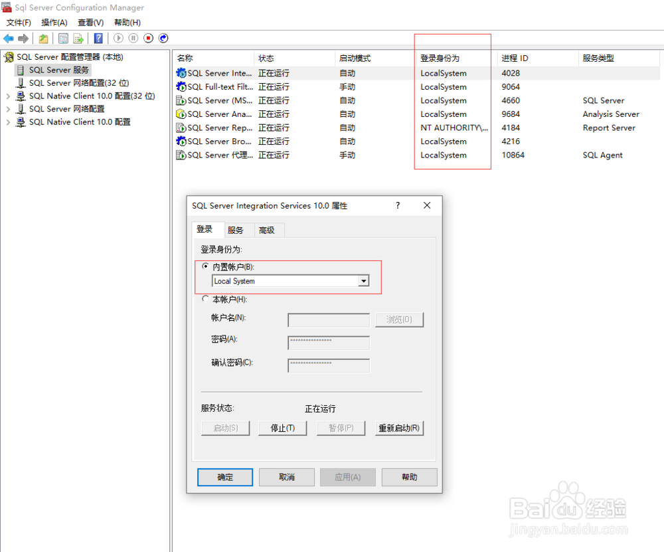Click the Forward arrow toolbar icon
This screenshot has height=552, width=664.
click(x=23, y=39)
